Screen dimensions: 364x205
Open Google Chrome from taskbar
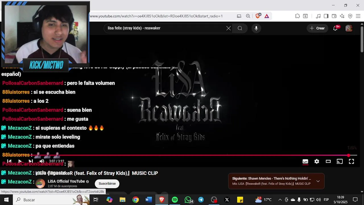[136, 200]
